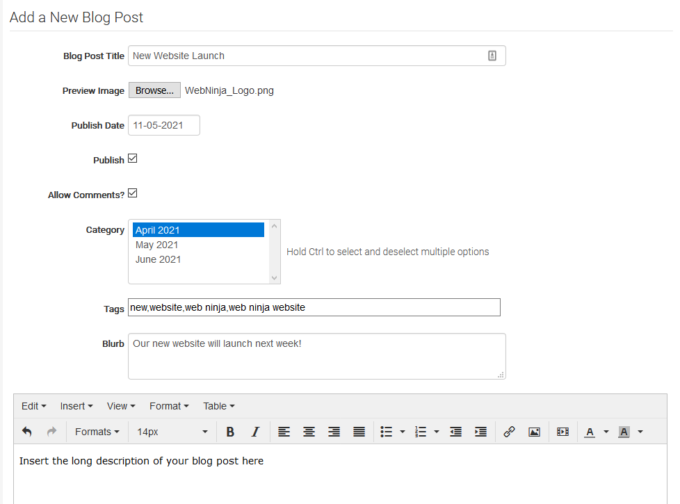Center align text using toolbar icon
Screen dimensions: 680x504
[x=309, y=432]
